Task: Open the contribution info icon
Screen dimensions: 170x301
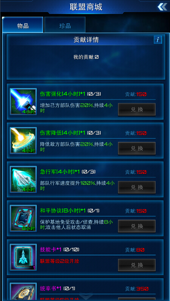Action: [x=158, y=40]
